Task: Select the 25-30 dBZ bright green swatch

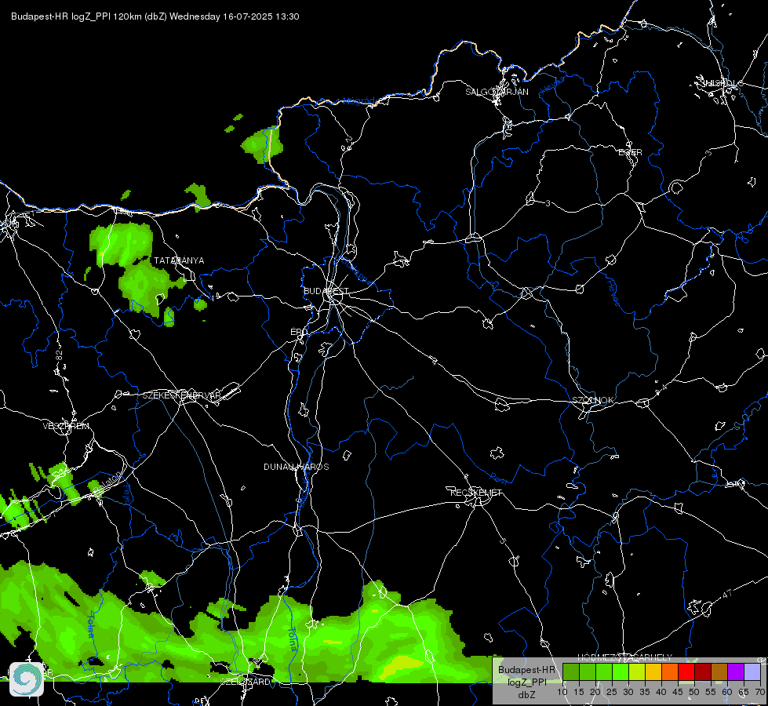Action: pyautogui.click(x=621, y=671)
